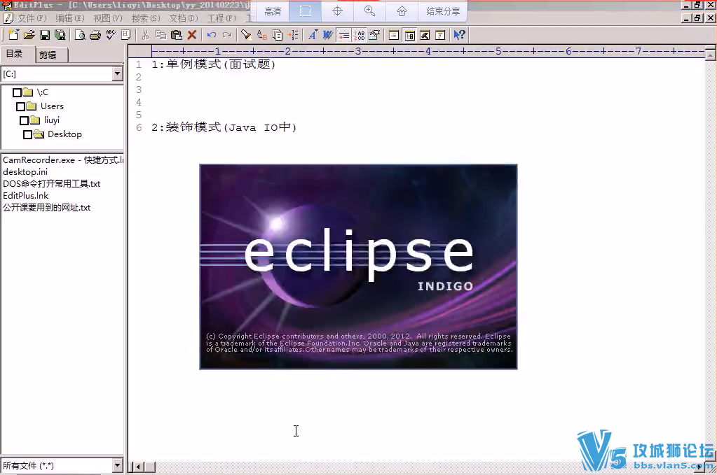Click the stacked pages icon beside Replace
The width and height of the screenshot is (717, 475).
pyautogui.click(x=278, y=35)
